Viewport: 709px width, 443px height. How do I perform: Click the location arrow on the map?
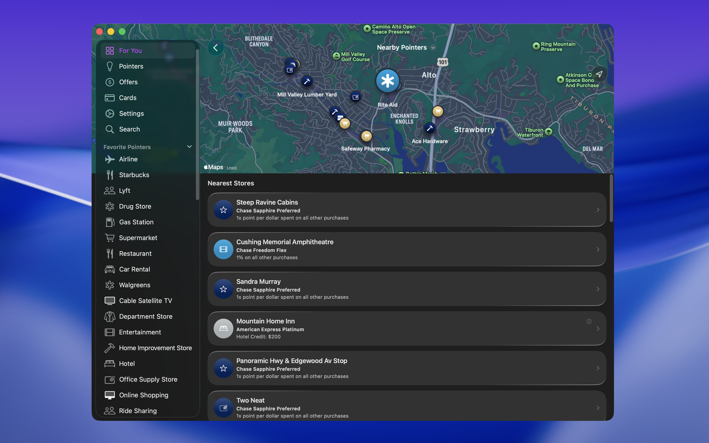599,74
